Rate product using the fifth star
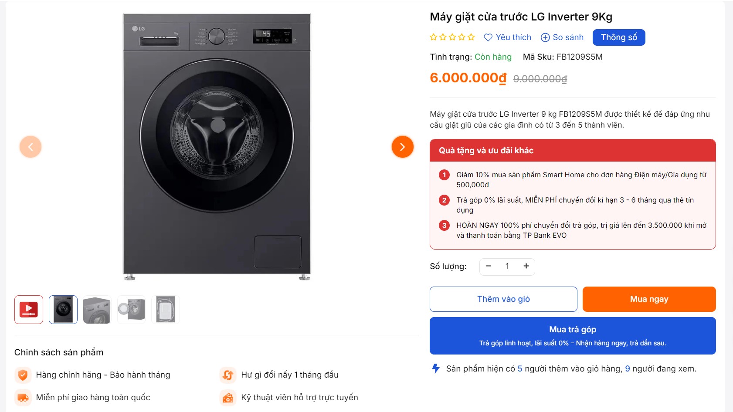This screenshot has height=412, width=733. tap(471, 37)
